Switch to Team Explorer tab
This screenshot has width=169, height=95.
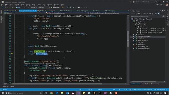pos(146,84)
